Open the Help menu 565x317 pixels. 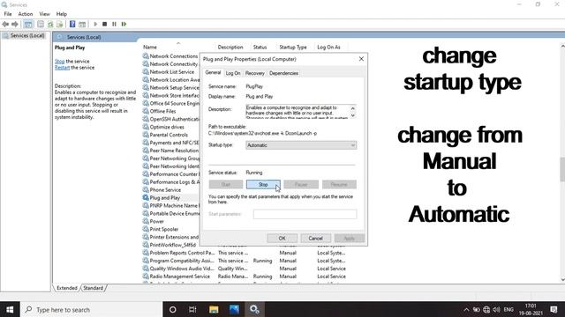[x=62, y=14]
